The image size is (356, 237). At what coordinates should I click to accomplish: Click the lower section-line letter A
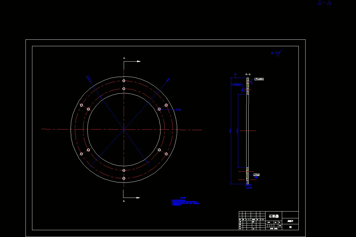click(x=124, y=201)
